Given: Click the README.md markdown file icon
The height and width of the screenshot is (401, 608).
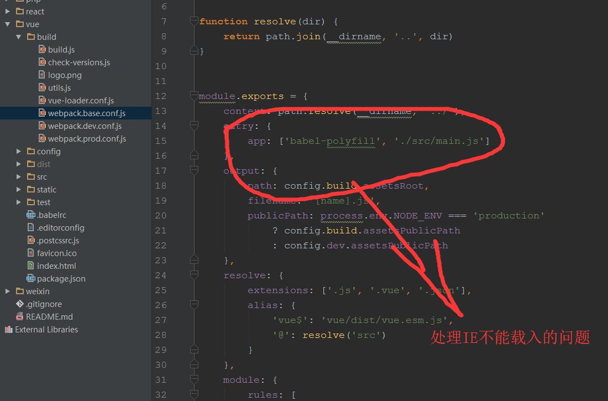Looking at the screenshot, I should [x=20, y=316].
